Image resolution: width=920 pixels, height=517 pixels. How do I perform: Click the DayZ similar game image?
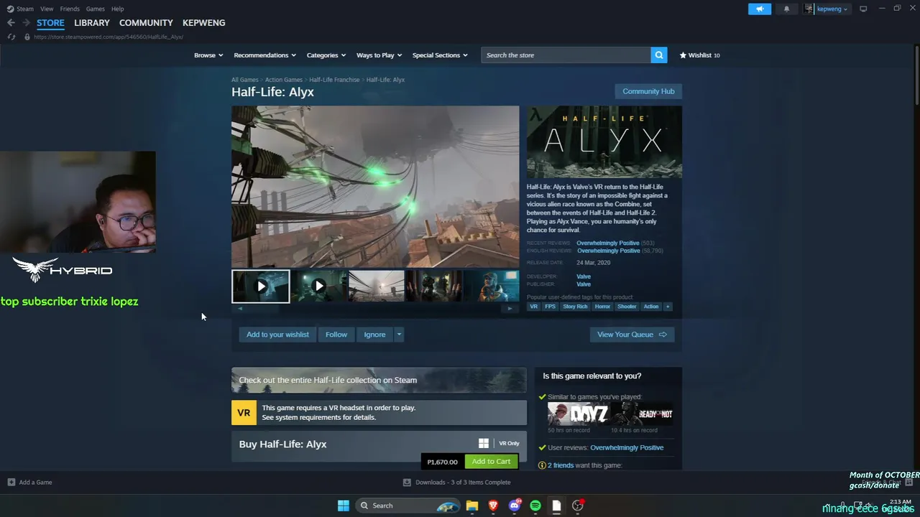pos(579,414)
